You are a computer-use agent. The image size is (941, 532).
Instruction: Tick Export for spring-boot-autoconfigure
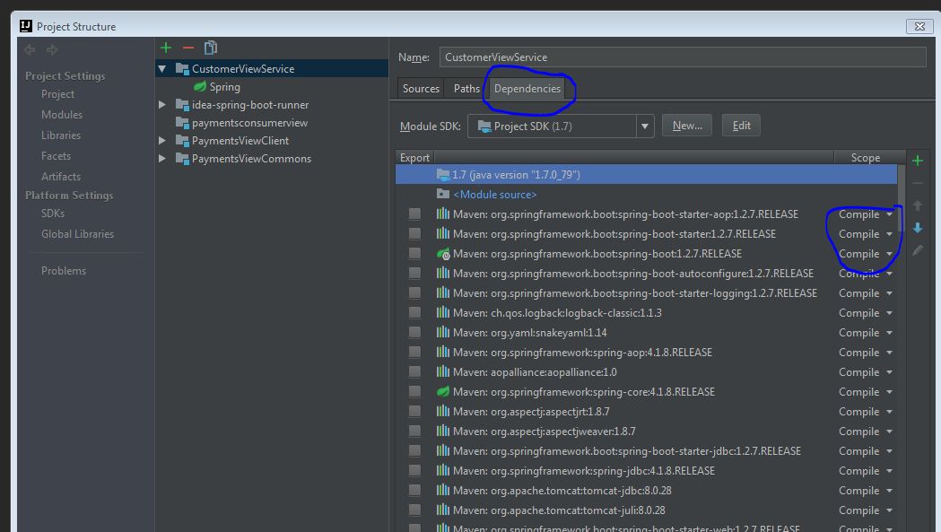click(414, 274)
